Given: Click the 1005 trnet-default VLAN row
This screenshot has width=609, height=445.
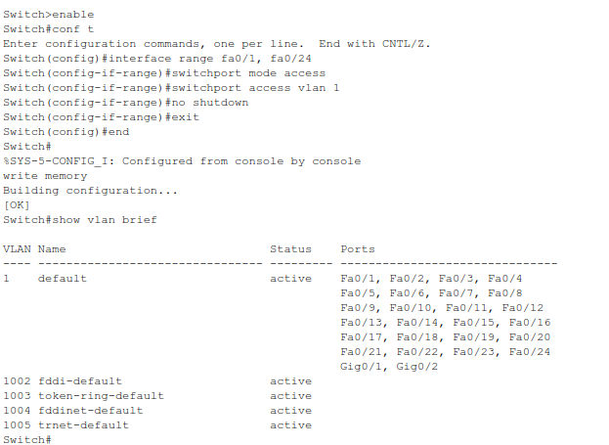Looking at the screenshot, I should click(157, 425).
